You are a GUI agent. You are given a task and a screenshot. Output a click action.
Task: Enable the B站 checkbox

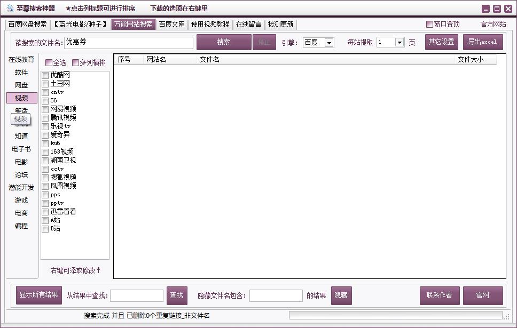point(45,229)
